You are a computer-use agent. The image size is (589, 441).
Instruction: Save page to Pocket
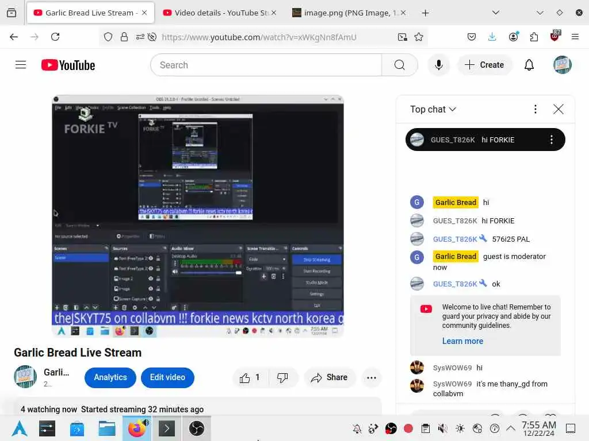click(x=472, y=37)
